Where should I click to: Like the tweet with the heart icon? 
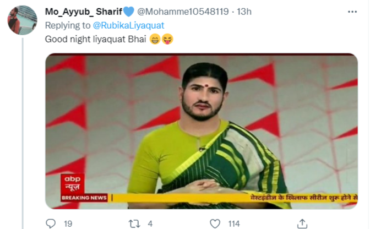(216, 223)
